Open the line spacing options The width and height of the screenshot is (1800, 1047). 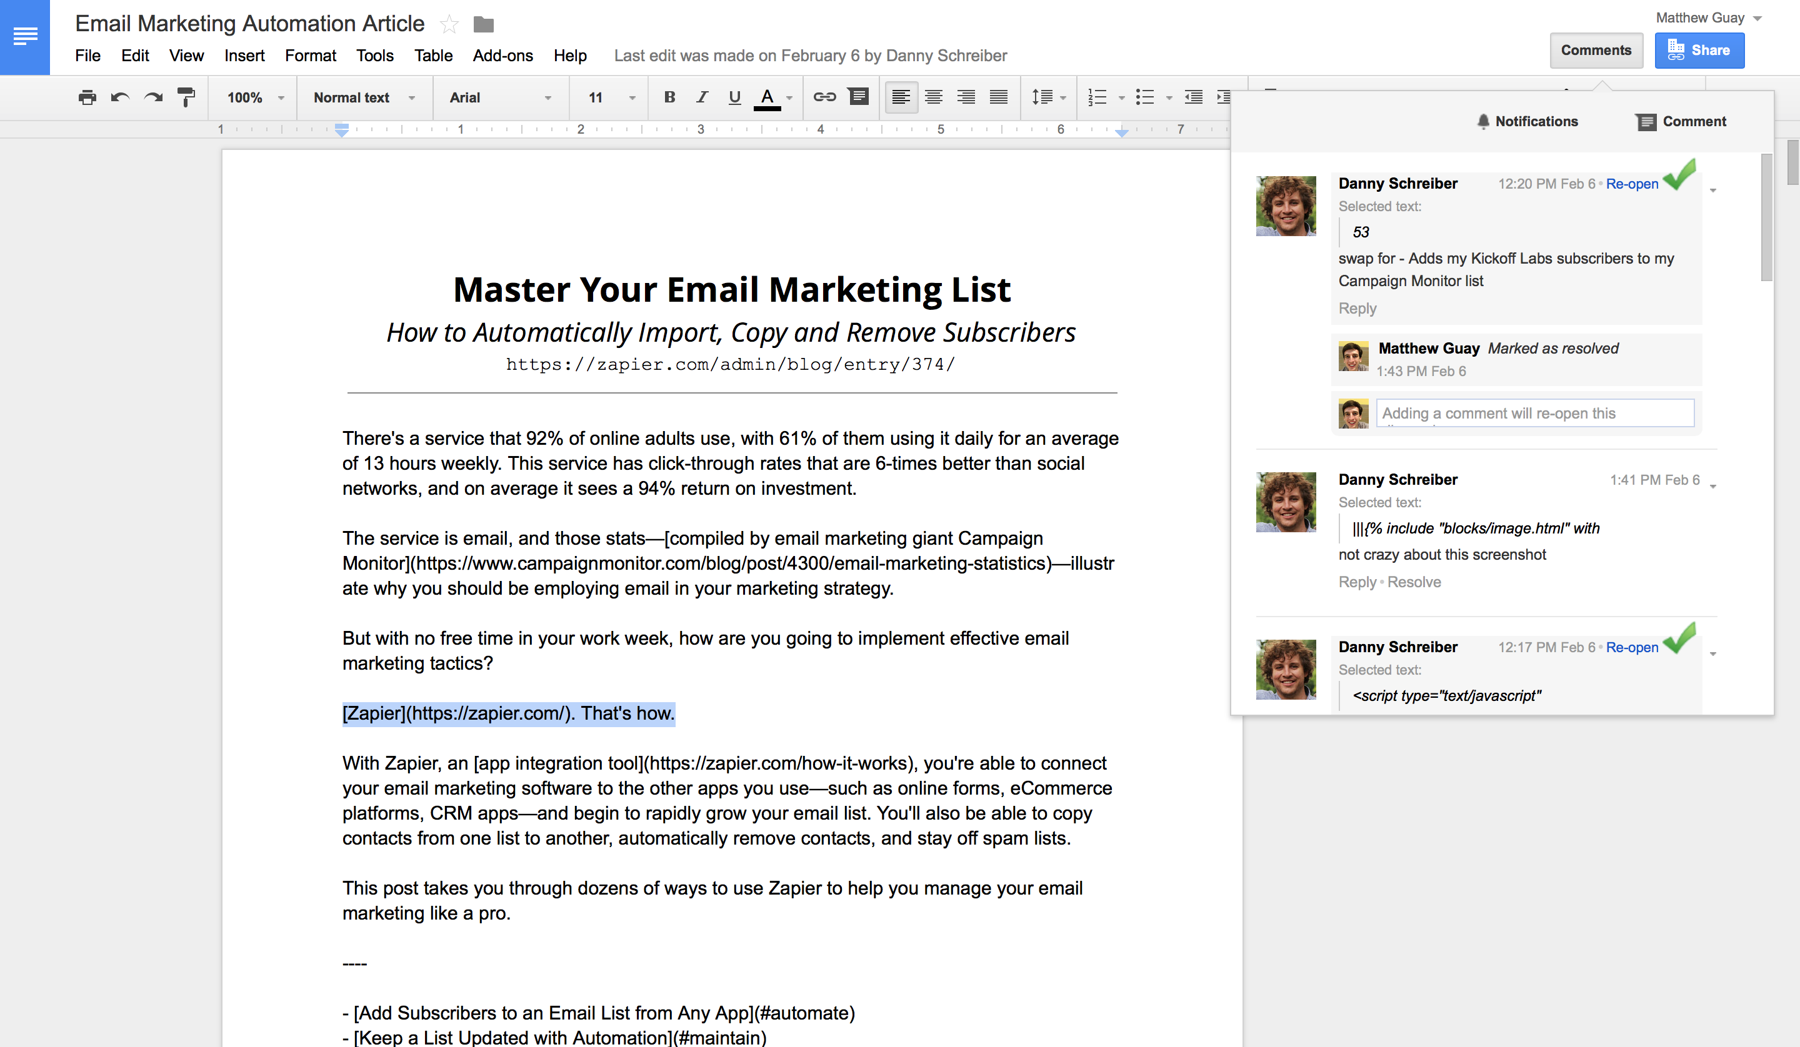(x=1049, y=97)
